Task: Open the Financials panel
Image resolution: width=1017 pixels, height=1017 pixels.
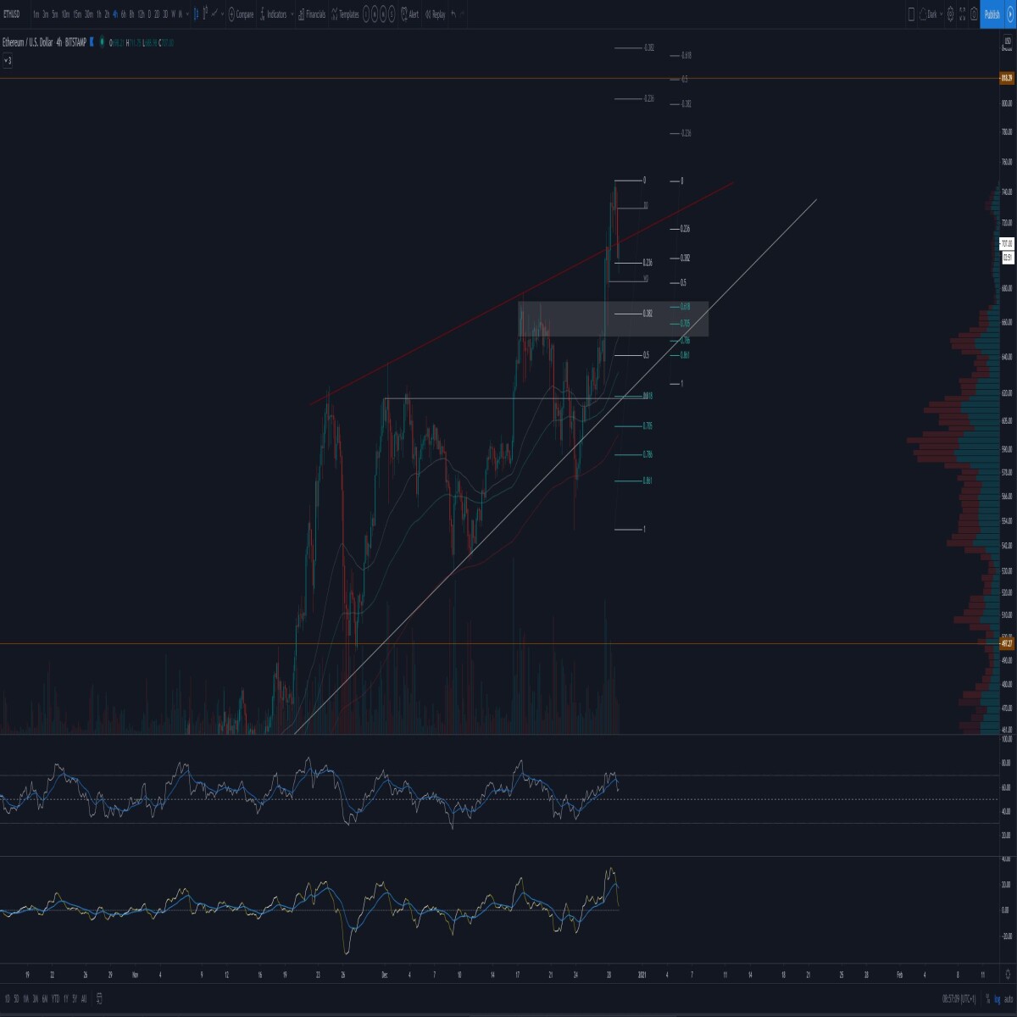Action: pos(311,14)
